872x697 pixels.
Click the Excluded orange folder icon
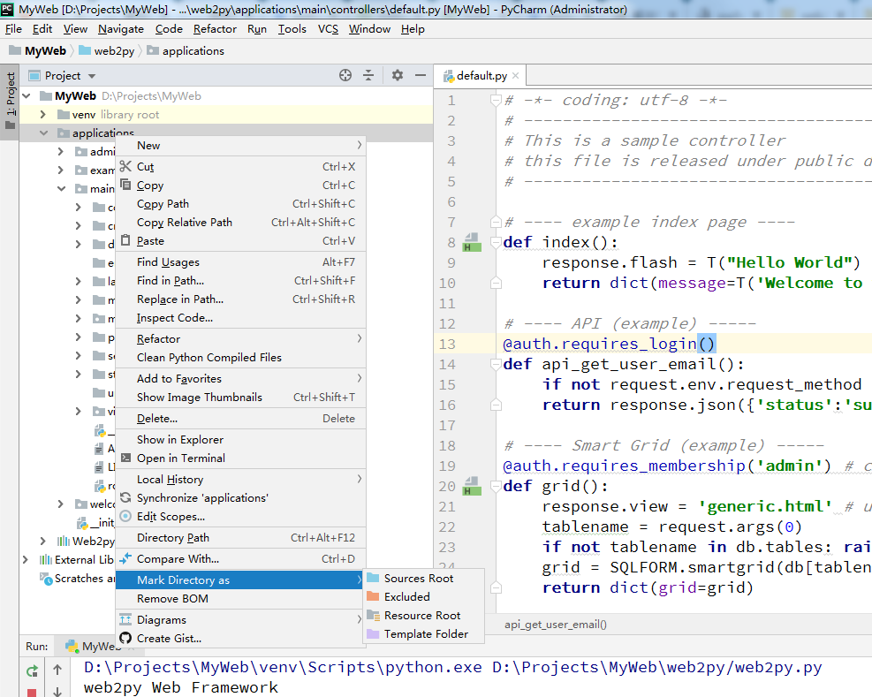(373, 596)
